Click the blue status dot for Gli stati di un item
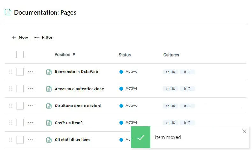Viewport: 252px width, 150px height. click(x=121, y=140)
